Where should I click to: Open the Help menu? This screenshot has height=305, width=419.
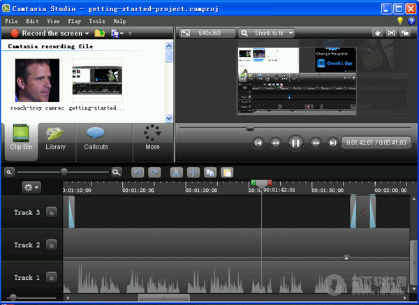pos(119,21)
